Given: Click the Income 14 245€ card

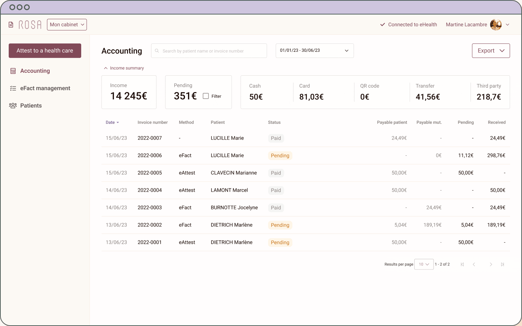Looking at the screenshot, I should pyautogui.click(x=129, y=92).
